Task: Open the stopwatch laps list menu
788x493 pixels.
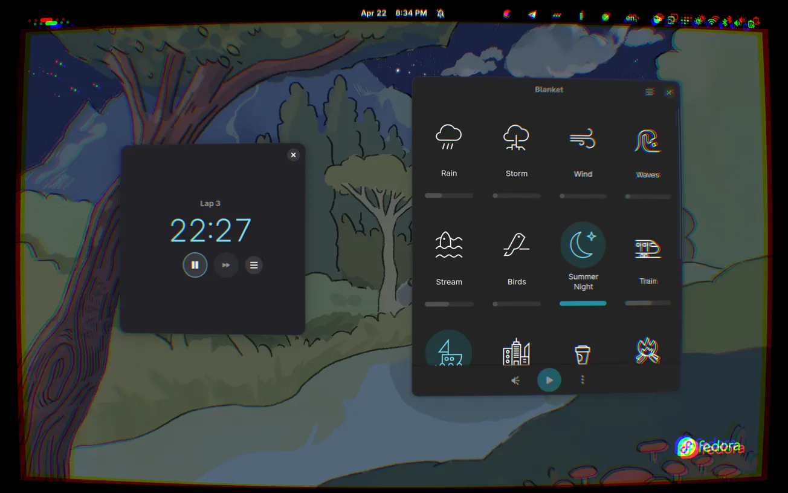Action: tap(253, 265)
